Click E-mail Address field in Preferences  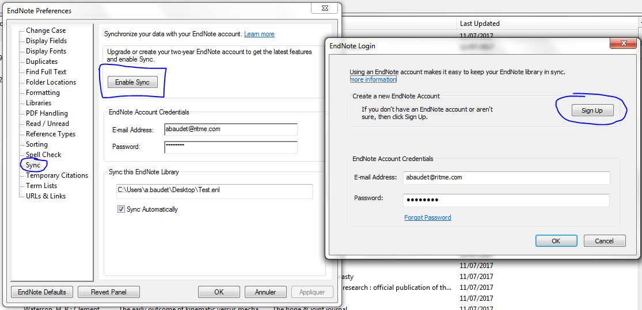click(231, 129)
